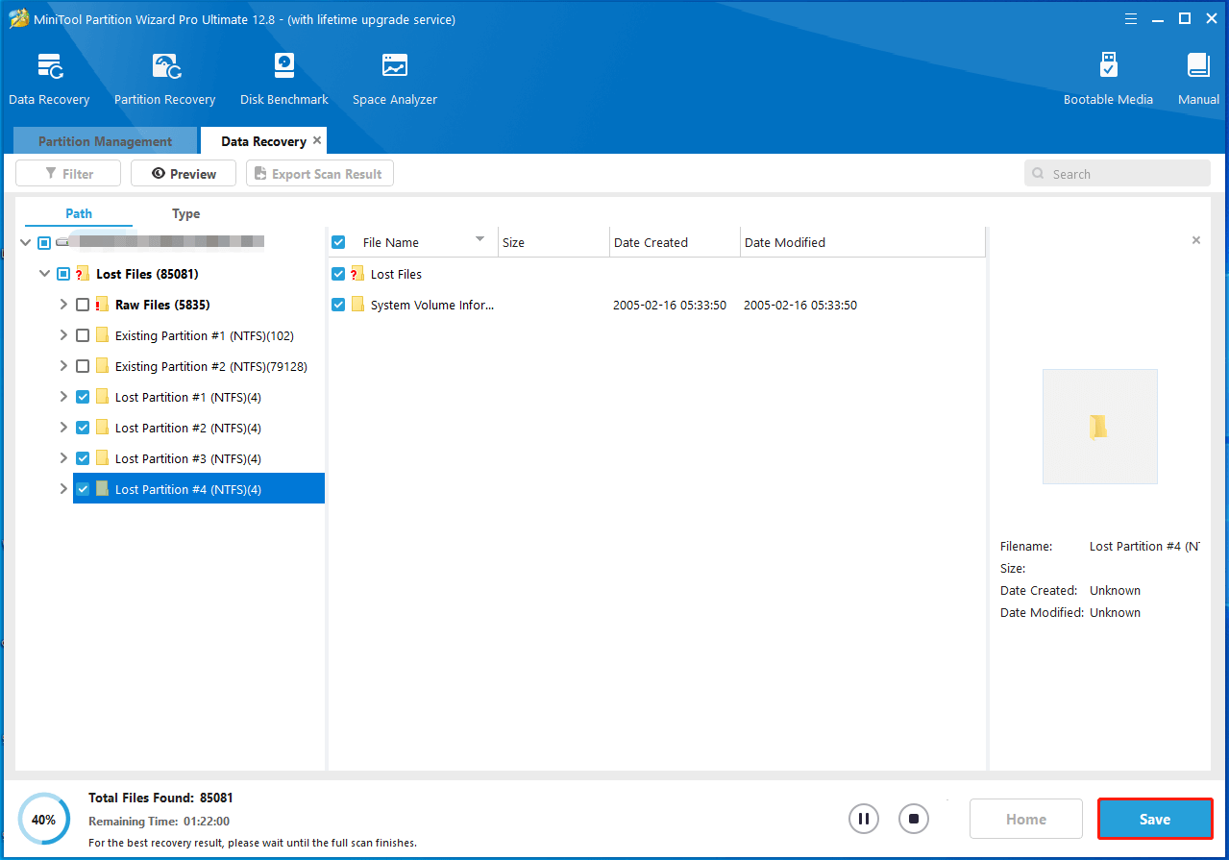1229x860 pixels.
Task: Switch to the Path view tab
Action: point(79,213)
